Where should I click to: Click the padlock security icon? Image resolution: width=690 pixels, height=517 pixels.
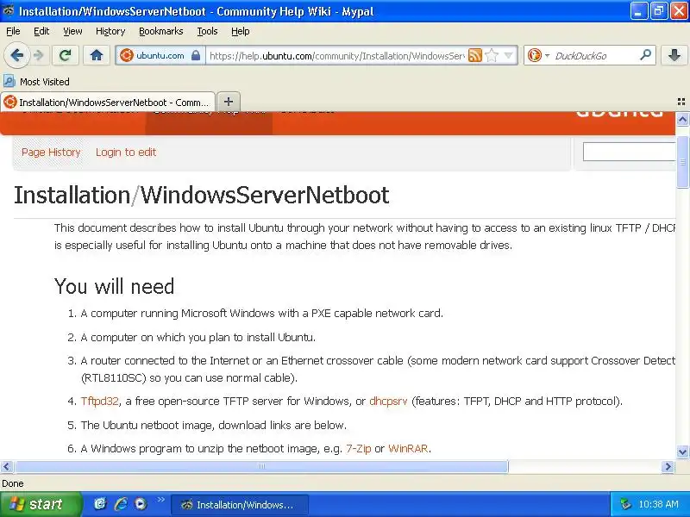pos(196,55)
